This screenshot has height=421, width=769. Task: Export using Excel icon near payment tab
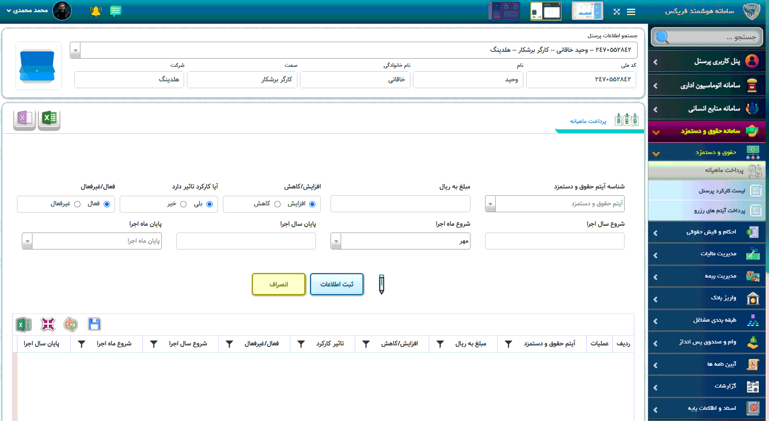click(49, 119)
